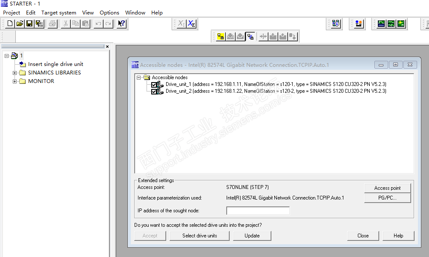Click the Load CPU to PG icon
This screenshot has width=429, height=257.
283,36
